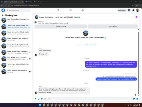Open the Grecia rent-to-own conversation
The width and height of the screenshot is (142, 107).
[16, 46]
